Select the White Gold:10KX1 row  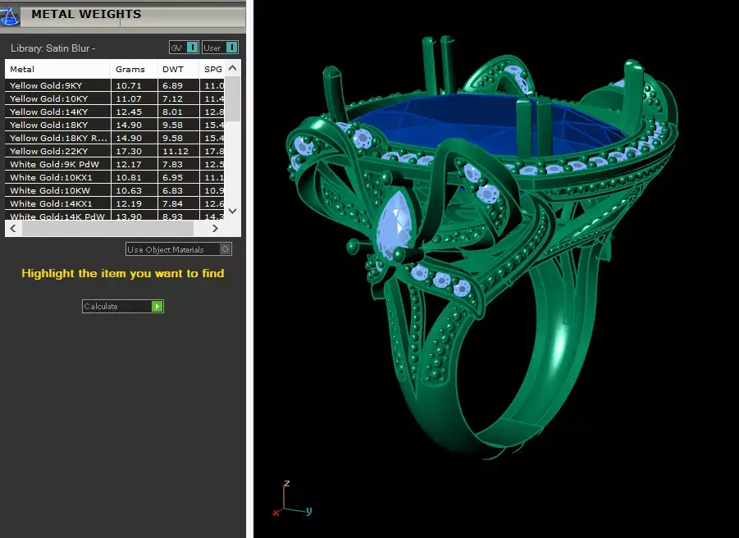coord(115,178)
